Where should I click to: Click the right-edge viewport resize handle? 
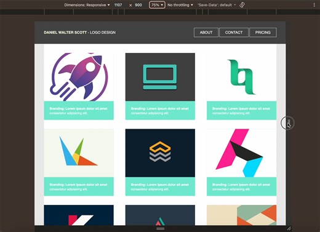point(288,123)
